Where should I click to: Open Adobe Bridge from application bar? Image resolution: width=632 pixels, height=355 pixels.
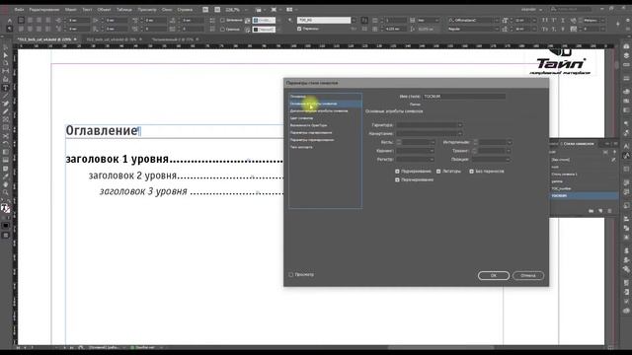[x=205, y=9]
